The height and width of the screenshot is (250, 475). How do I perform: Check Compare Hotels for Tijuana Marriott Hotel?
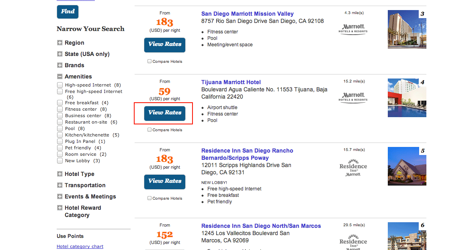click(x=149, y=130)
